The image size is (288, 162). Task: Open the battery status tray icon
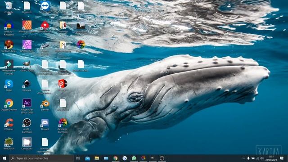(253, 158)
